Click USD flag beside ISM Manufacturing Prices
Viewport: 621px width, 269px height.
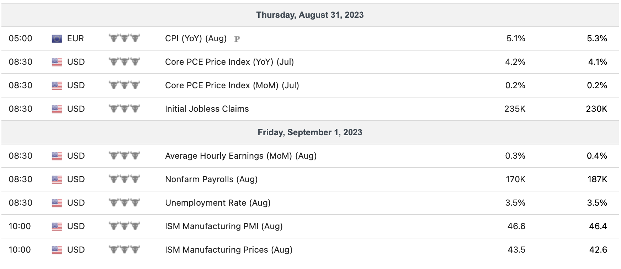click(57, 250)
